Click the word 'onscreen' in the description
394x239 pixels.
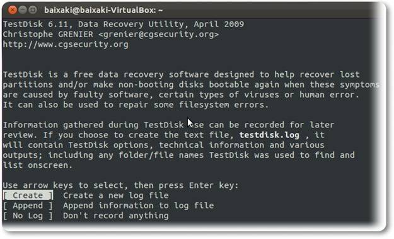pyautogui.click(x=48, y=165)
